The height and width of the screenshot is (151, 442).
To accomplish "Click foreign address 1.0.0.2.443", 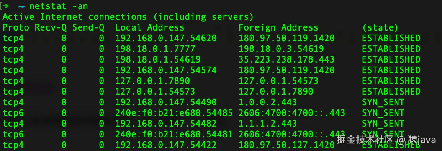I will [268, 102].
